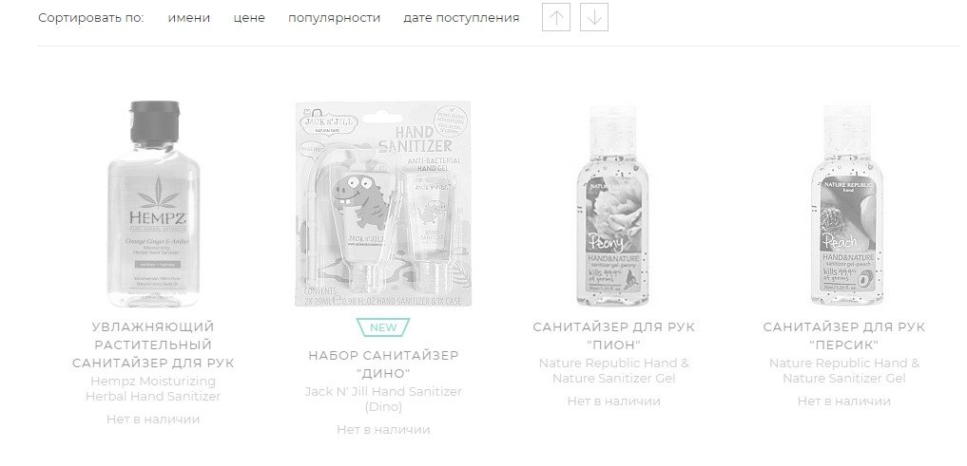Screen dimensions: 967x466
Task: Click Nature Republic subtitle under Пион
Action: [x=613, y=370]
